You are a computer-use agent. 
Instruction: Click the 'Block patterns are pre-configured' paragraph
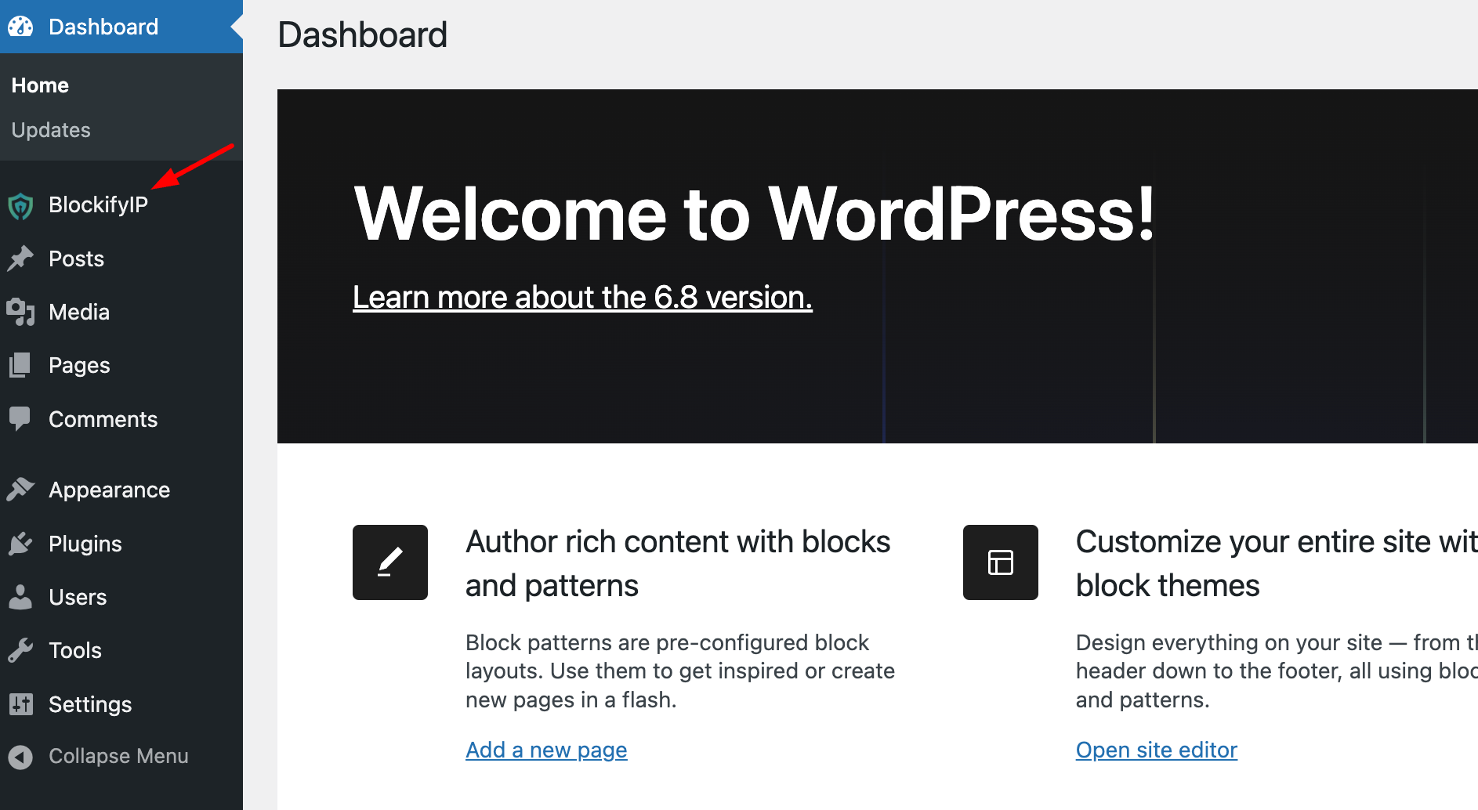coord(680,671)
